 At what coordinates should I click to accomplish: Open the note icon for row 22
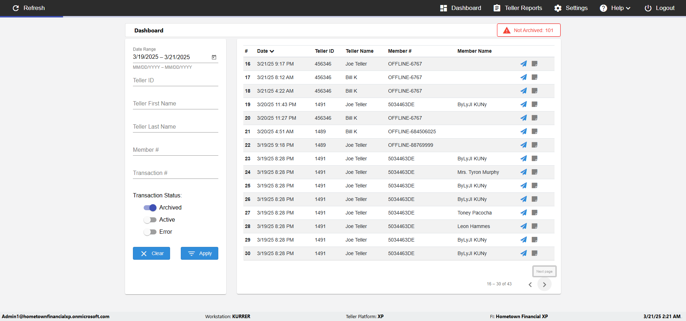(x=535, y=145)
